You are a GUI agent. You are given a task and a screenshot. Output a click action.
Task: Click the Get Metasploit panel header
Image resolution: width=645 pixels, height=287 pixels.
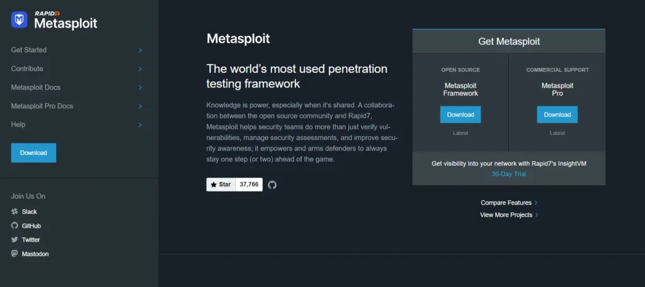tap(509, 42)
